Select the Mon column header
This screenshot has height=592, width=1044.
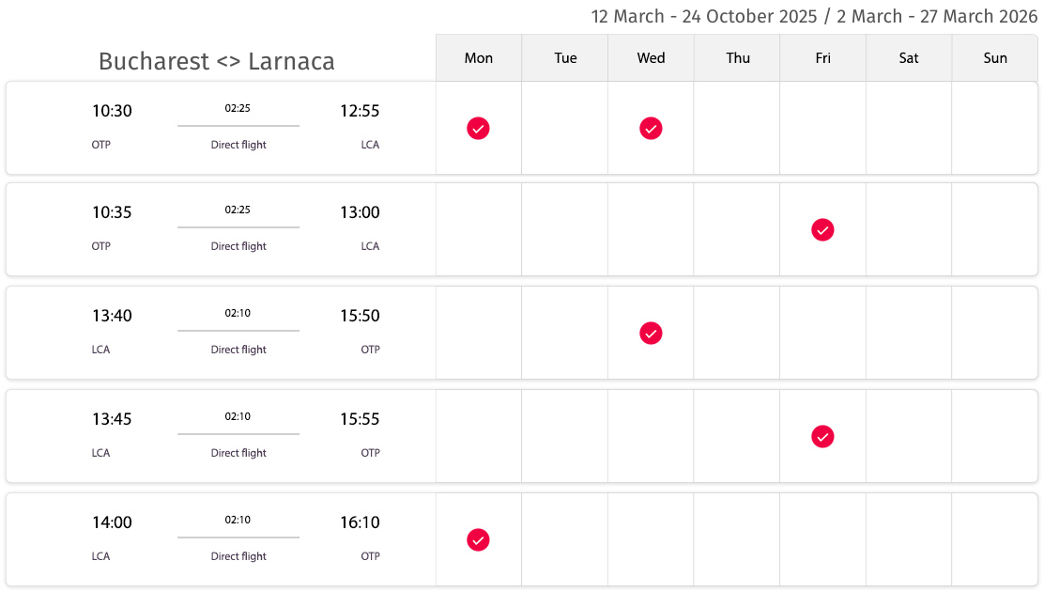[x=479, y=58]
